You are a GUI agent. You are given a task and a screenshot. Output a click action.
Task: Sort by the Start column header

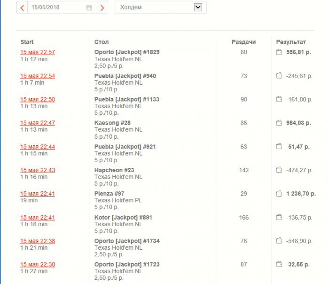point(27,42)
